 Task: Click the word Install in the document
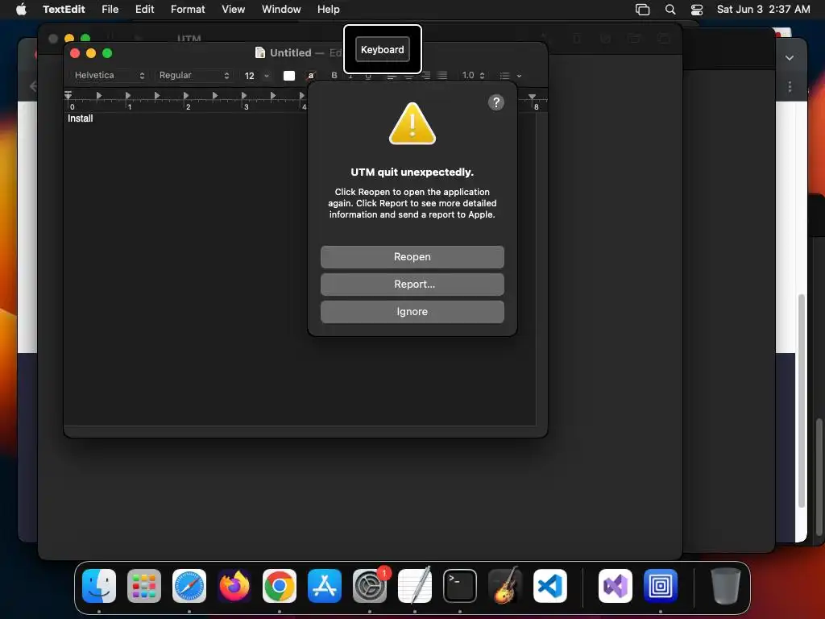coord(80,118)
